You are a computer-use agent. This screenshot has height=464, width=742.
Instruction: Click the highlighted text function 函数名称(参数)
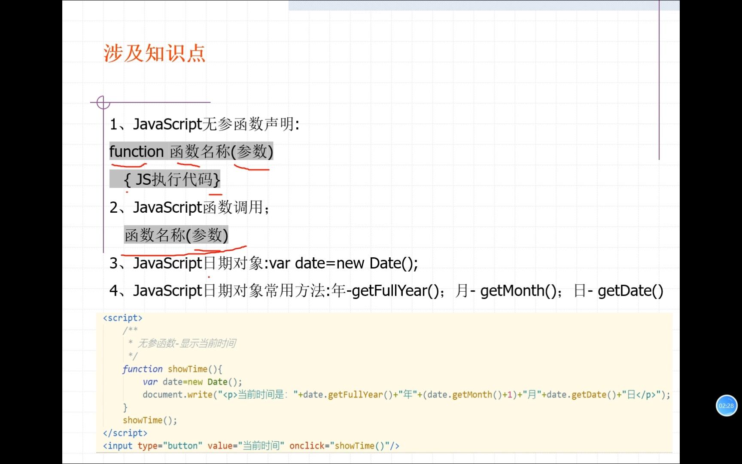click(x=192, y=152)
